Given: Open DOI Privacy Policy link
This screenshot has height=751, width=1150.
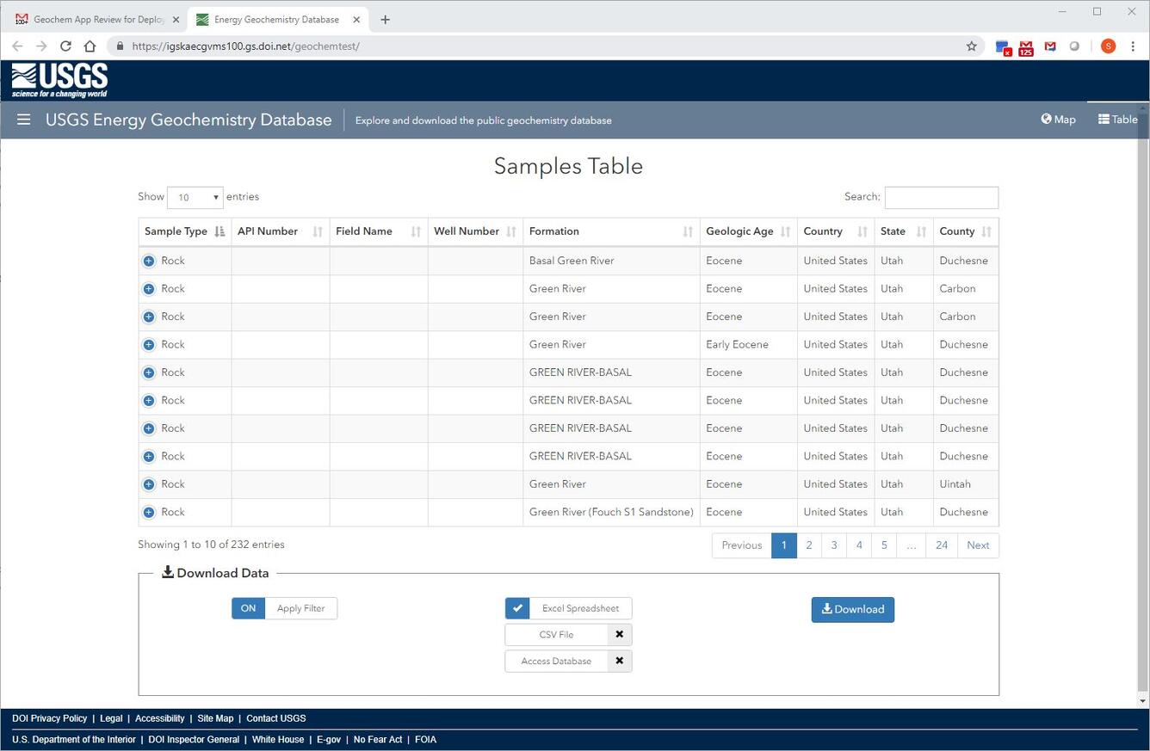Looking at the screenshot, I should [x=50, y=718].
